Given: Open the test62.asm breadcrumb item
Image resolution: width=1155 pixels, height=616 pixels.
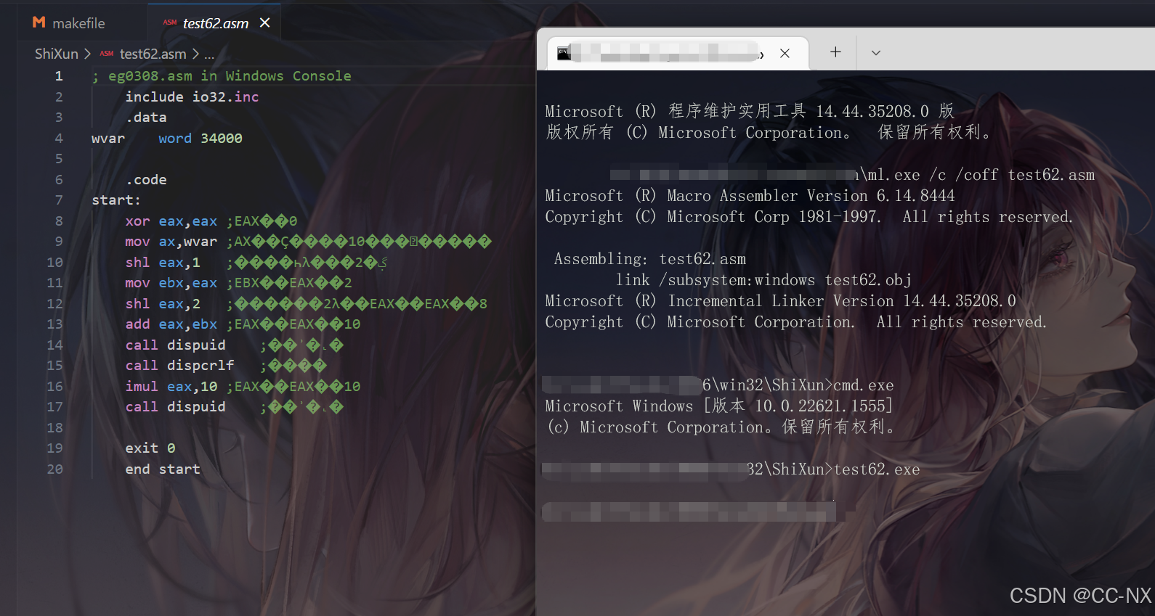Looking at the screenshot, I should 153,54.
